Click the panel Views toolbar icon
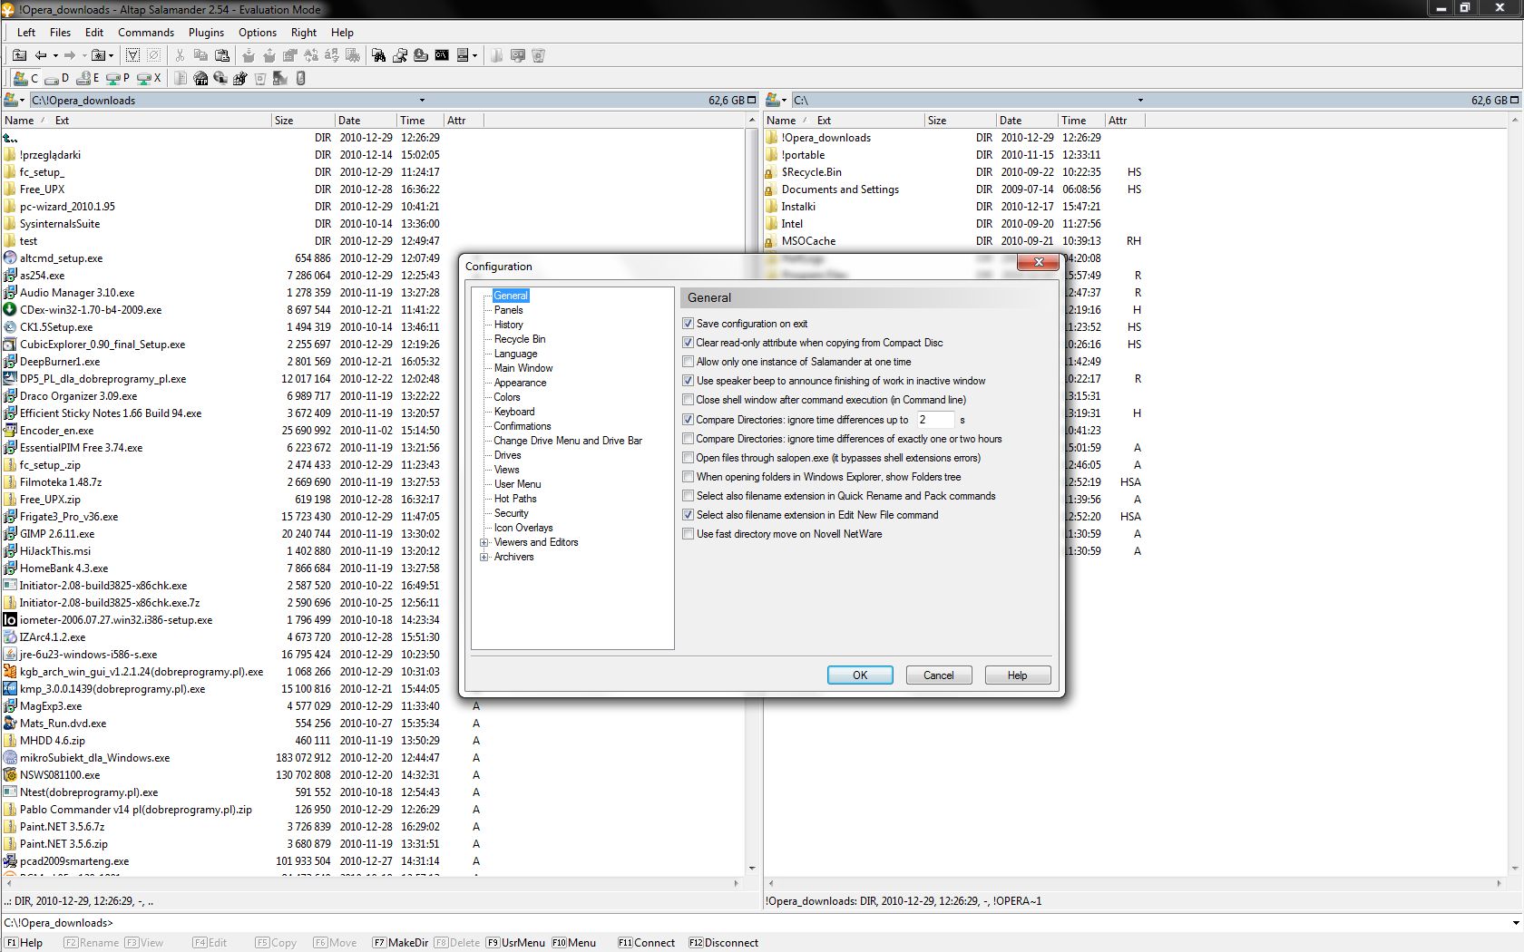Viewport: 1524px width, 952px height. coord(463,55)
